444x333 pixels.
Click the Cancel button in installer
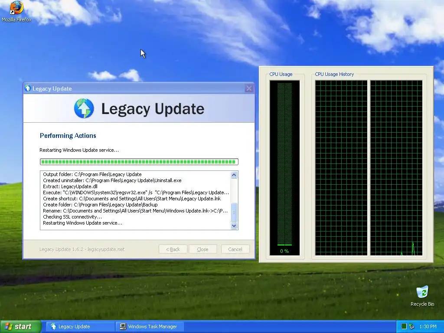235,249
